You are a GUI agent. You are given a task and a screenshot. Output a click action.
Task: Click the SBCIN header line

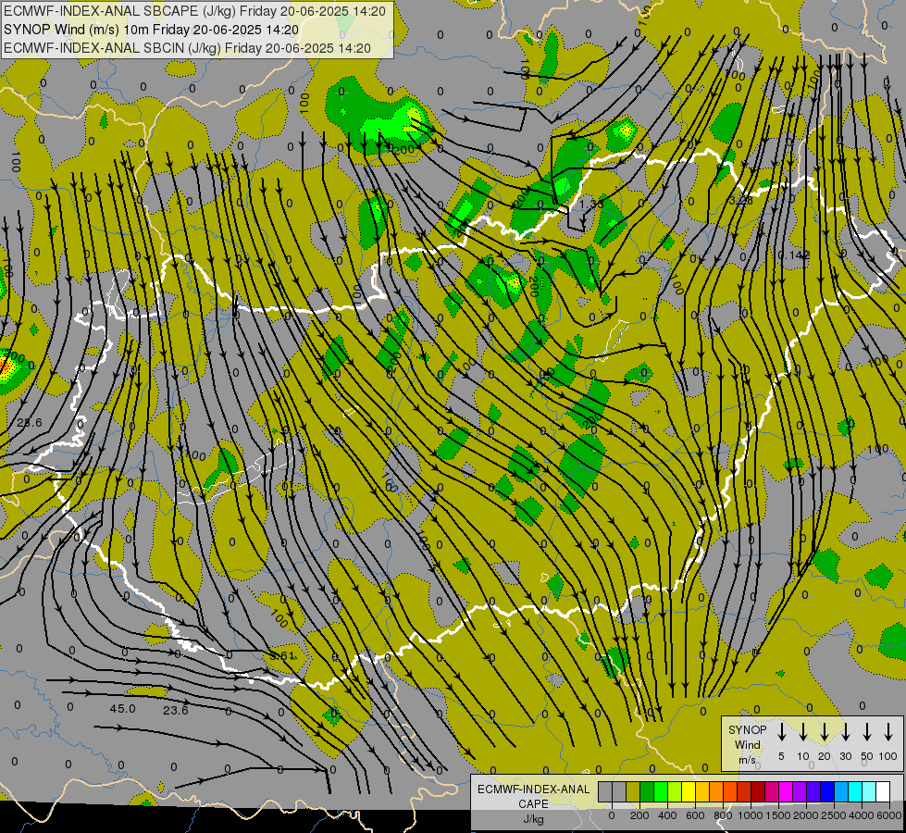[x=187, y=48]
